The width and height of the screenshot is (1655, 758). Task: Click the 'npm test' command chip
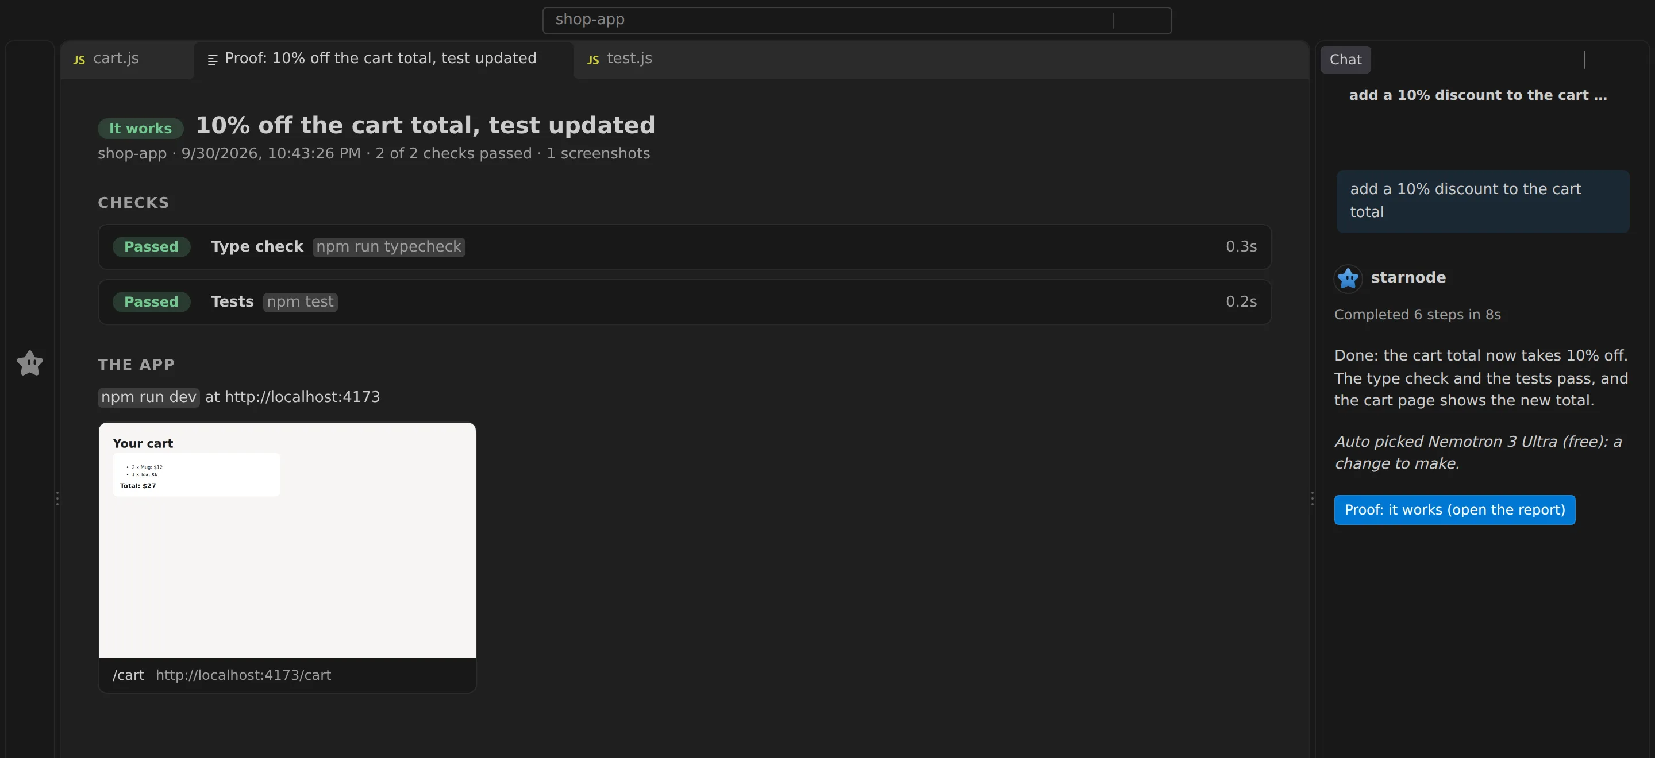point(300,301)
